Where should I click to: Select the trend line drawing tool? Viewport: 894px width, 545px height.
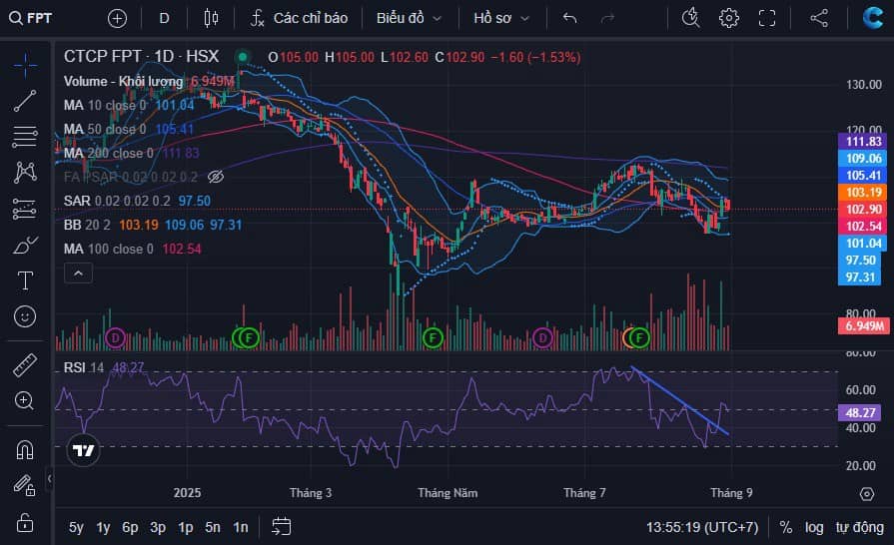point(25,101)
